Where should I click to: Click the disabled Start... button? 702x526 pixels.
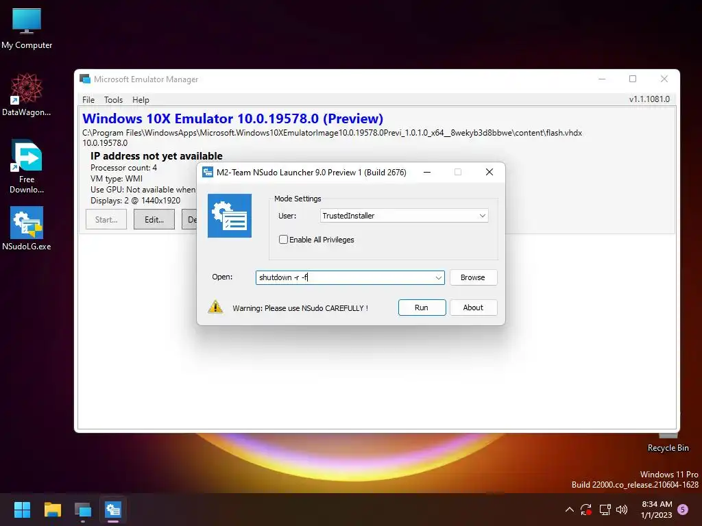click(x=106, y=220)
